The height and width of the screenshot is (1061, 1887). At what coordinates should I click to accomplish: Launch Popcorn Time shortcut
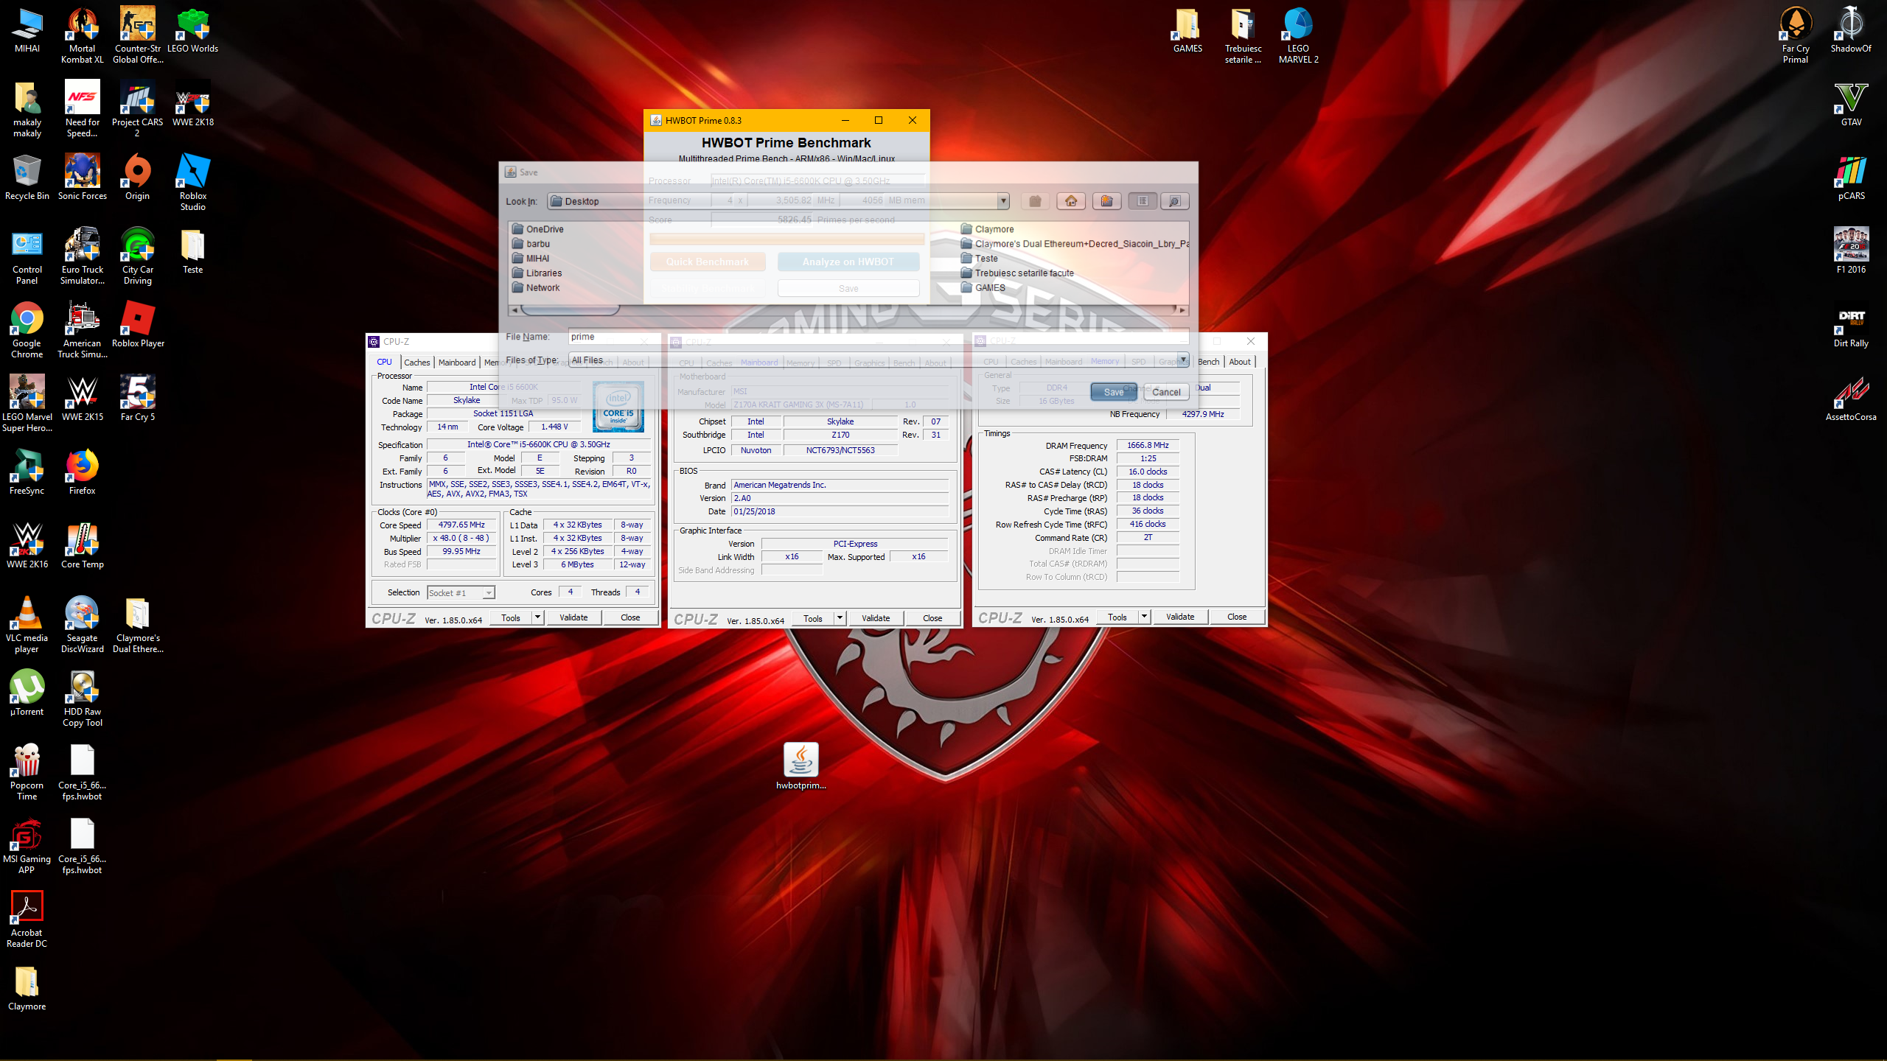pos(27,771)
